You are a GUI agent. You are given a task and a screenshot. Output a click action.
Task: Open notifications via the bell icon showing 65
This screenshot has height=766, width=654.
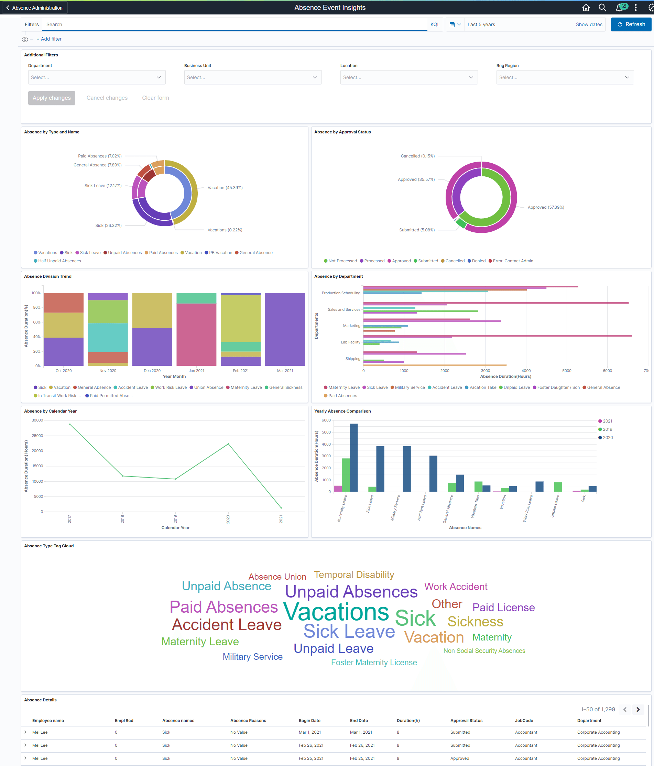619,8
